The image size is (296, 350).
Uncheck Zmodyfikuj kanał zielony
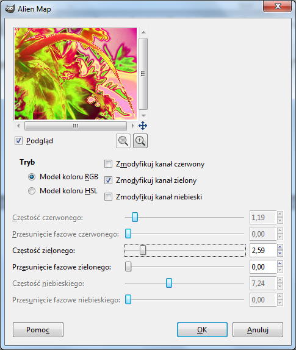pos(109,180)
